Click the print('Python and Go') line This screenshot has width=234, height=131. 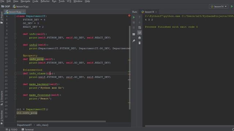tap(46, 88)
